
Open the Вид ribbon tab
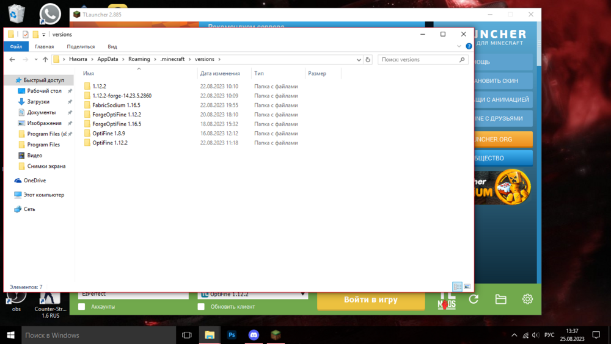pos(112,47)
